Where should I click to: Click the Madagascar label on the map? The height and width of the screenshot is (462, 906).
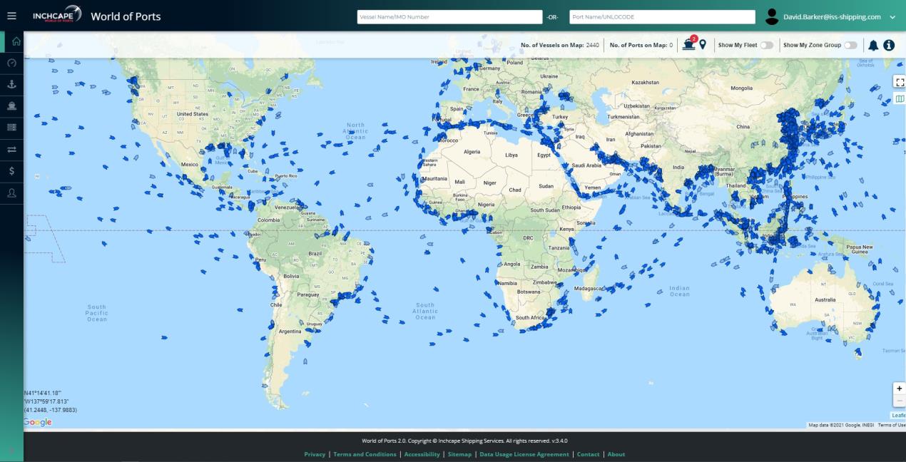(589, 288)
